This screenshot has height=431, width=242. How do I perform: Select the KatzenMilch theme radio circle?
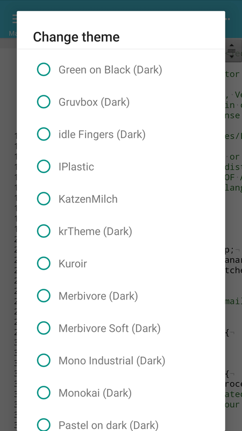pyautogui.click(x=44, y=199)
